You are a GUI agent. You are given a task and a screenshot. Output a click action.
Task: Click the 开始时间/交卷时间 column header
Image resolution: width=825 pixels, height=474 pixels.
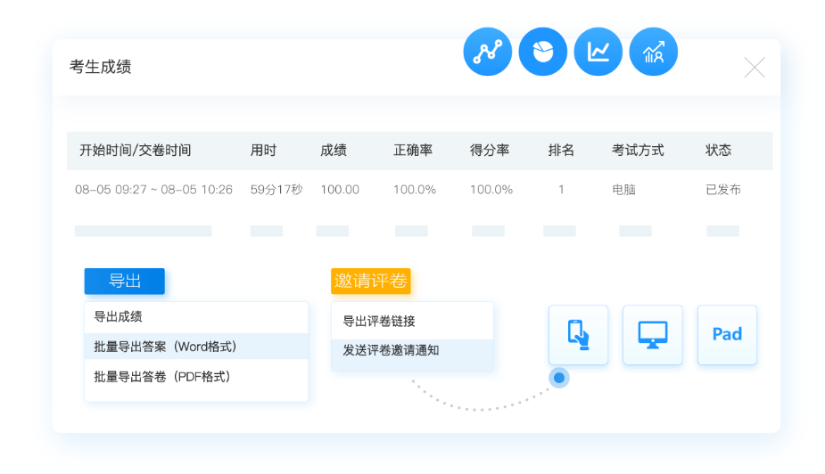tap(135, 151)
